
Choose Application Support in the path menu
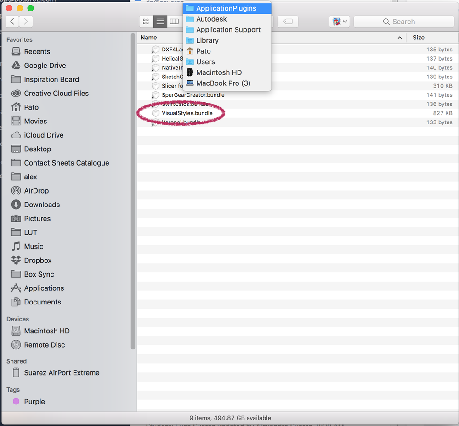tap(227, 30)
